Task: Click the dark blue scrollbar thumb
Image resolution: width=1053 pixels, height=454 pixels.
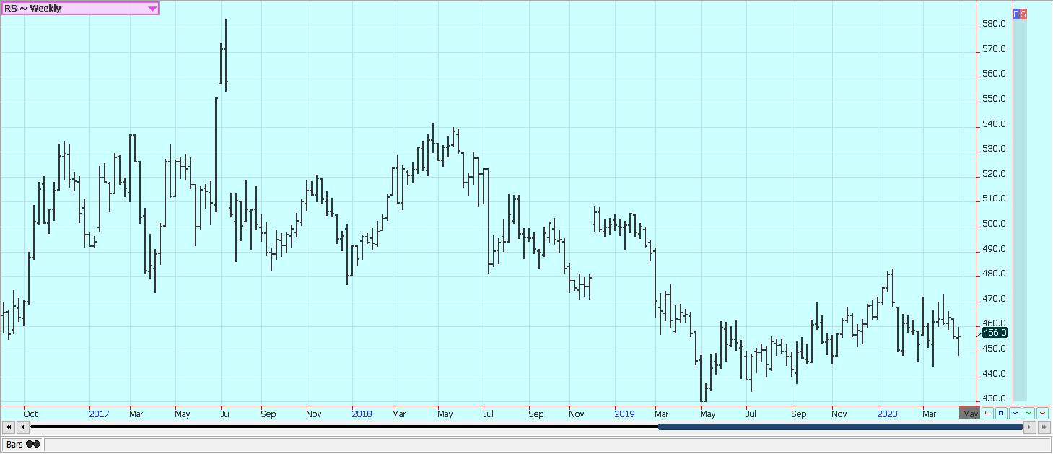Action: click(840, 427)
